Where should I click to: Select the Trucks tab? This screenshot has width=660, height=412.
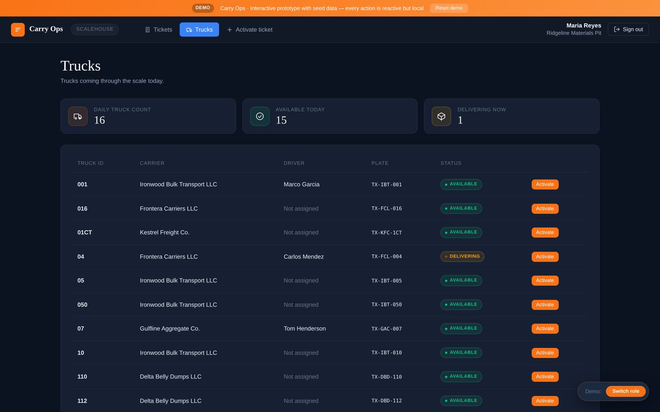pyautogui.click(x=199, y=30)
